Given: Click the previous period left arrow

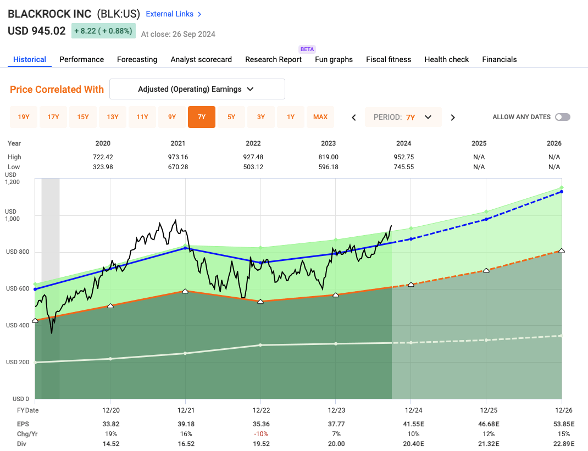Looking at the screenshot, I should [354, 117].
